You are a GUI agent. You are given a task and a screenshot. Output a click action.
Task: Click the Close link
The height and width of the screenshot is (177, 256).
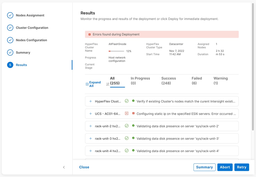[84, 167]
